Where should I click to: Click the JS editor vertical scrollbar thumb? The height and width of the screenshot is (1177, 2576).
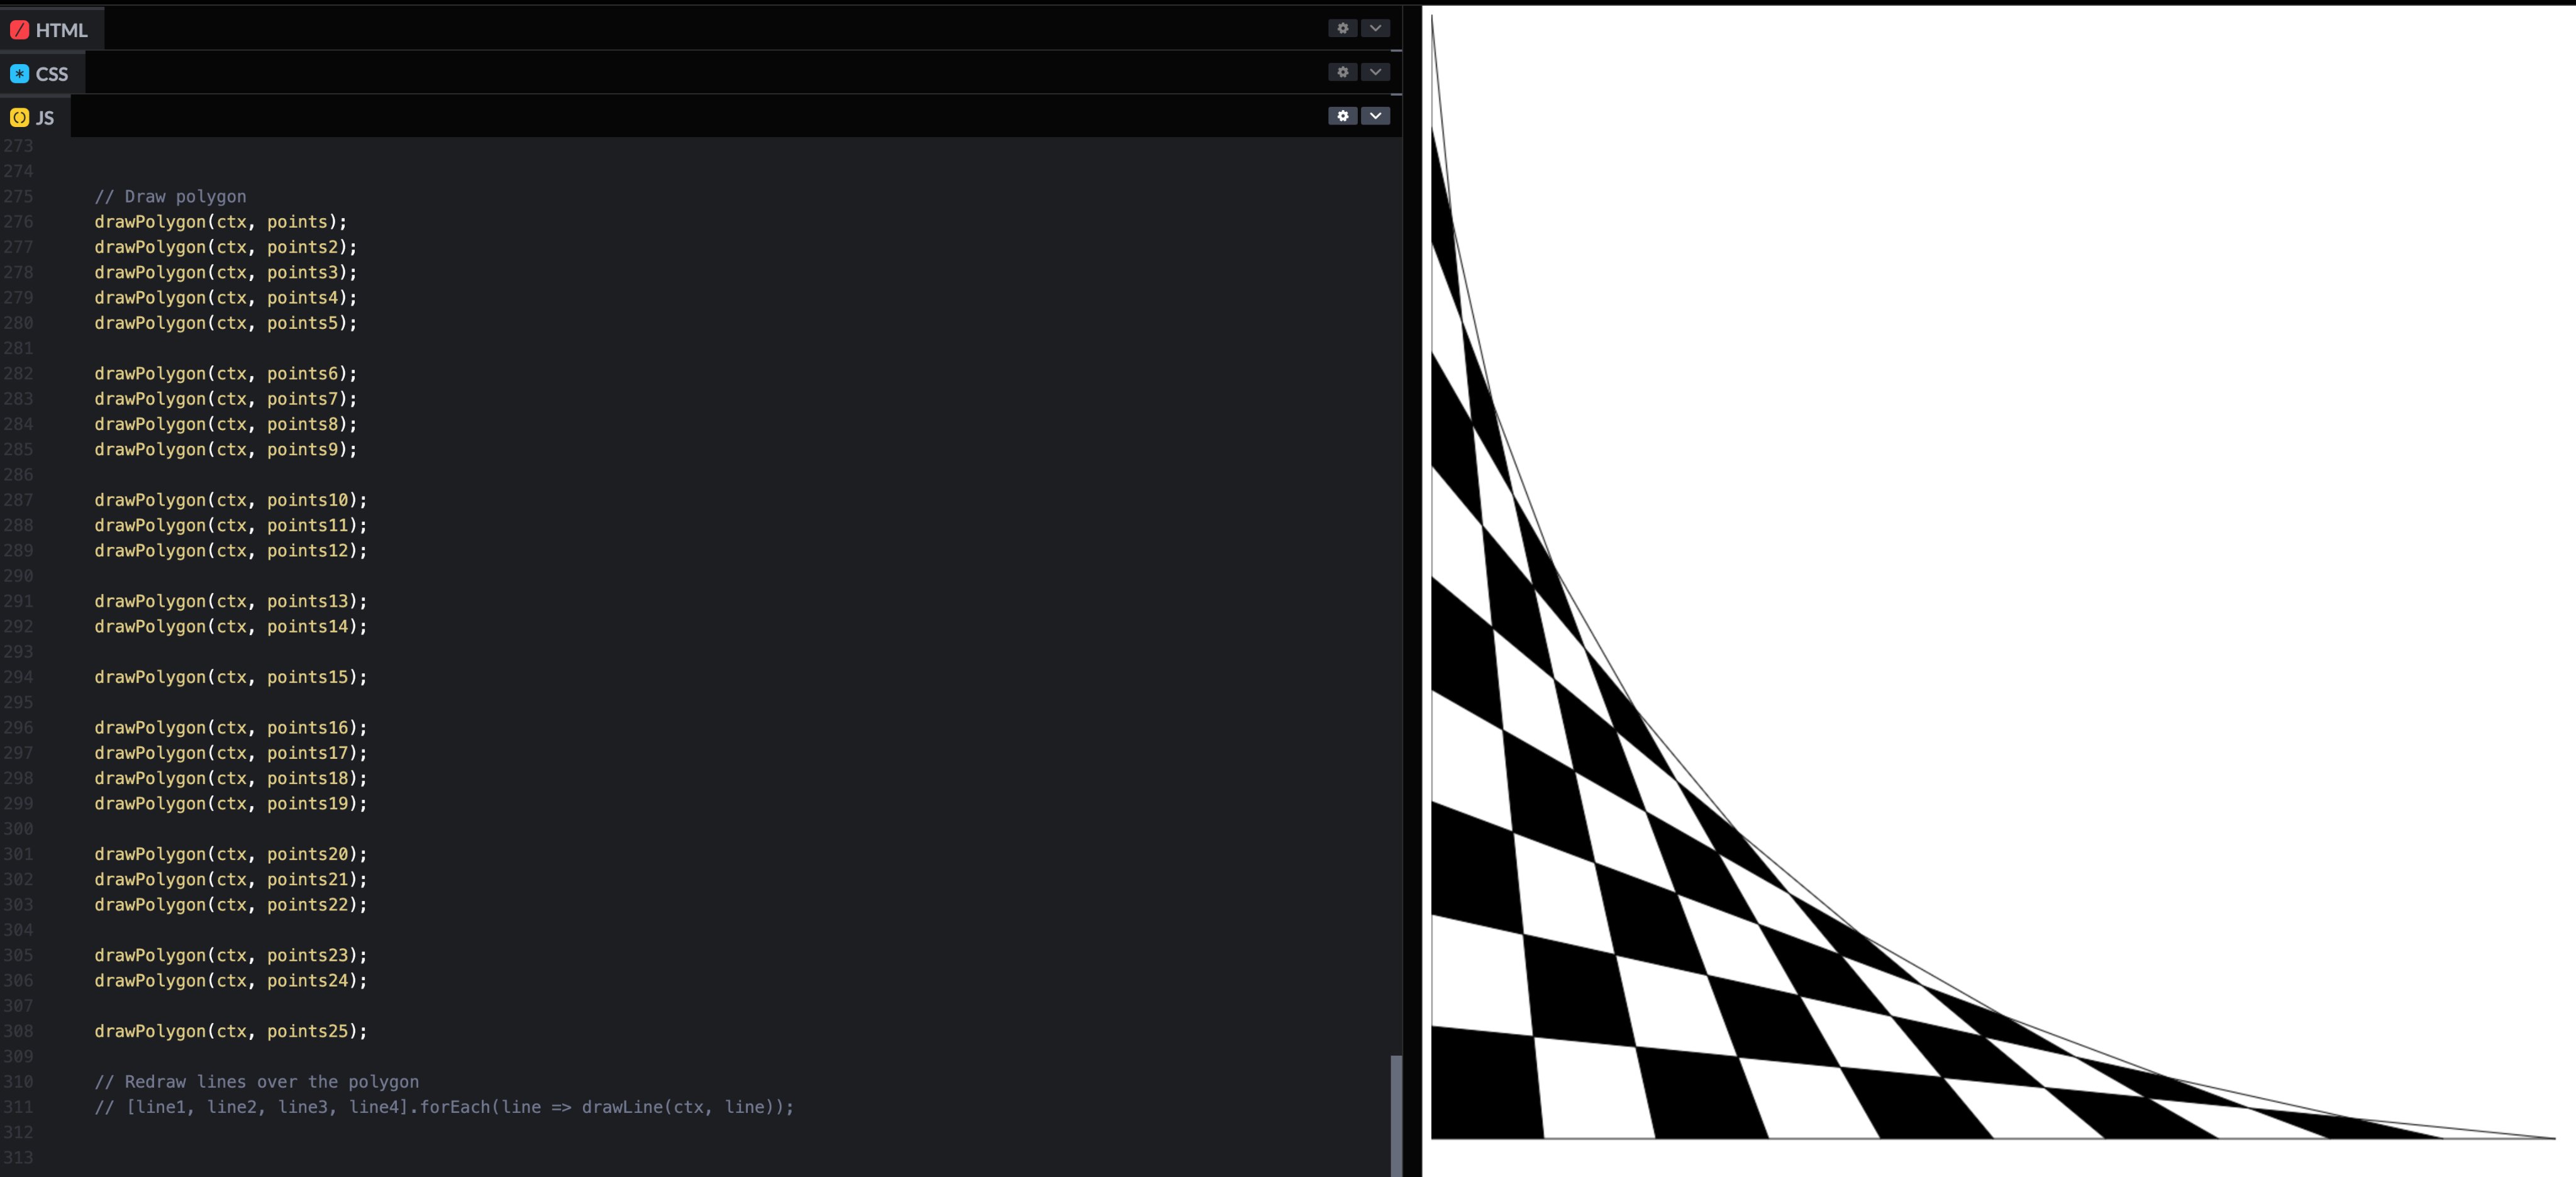[1396, 1115]
